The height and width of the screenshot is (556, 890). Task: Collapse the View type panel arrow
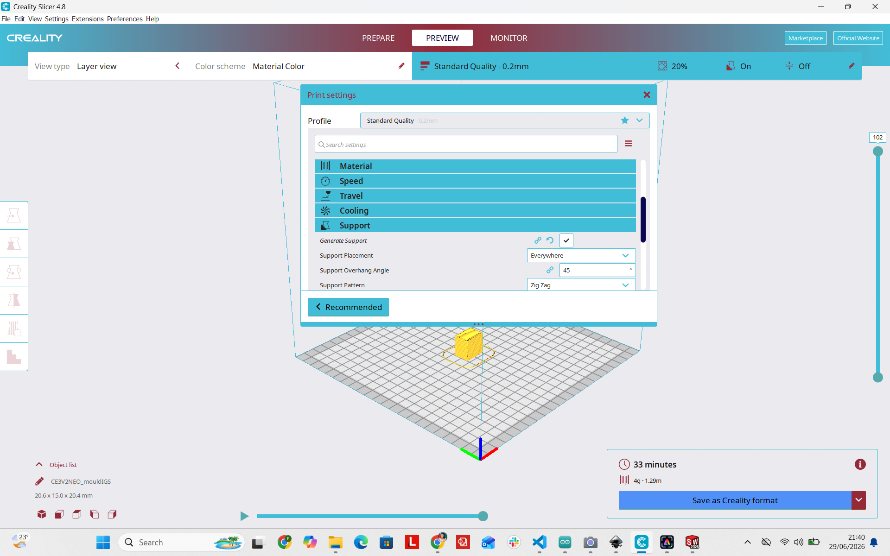pyautogui.click(x=178, y=66)
